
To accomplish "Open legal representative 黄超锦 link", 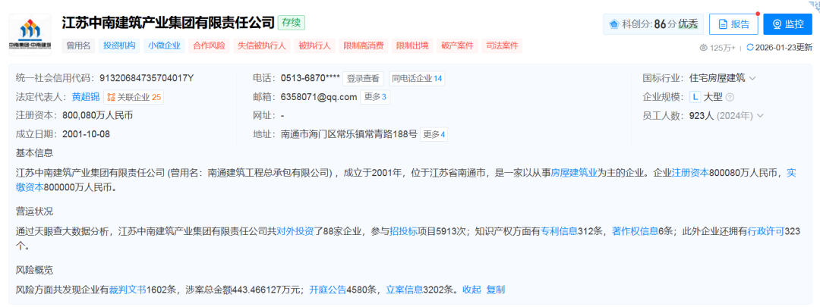I will [86, 97].
